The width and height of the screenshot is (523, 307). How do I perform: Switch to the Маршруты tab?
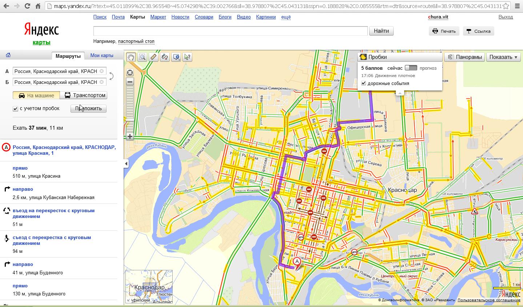[x=68, y=56]
